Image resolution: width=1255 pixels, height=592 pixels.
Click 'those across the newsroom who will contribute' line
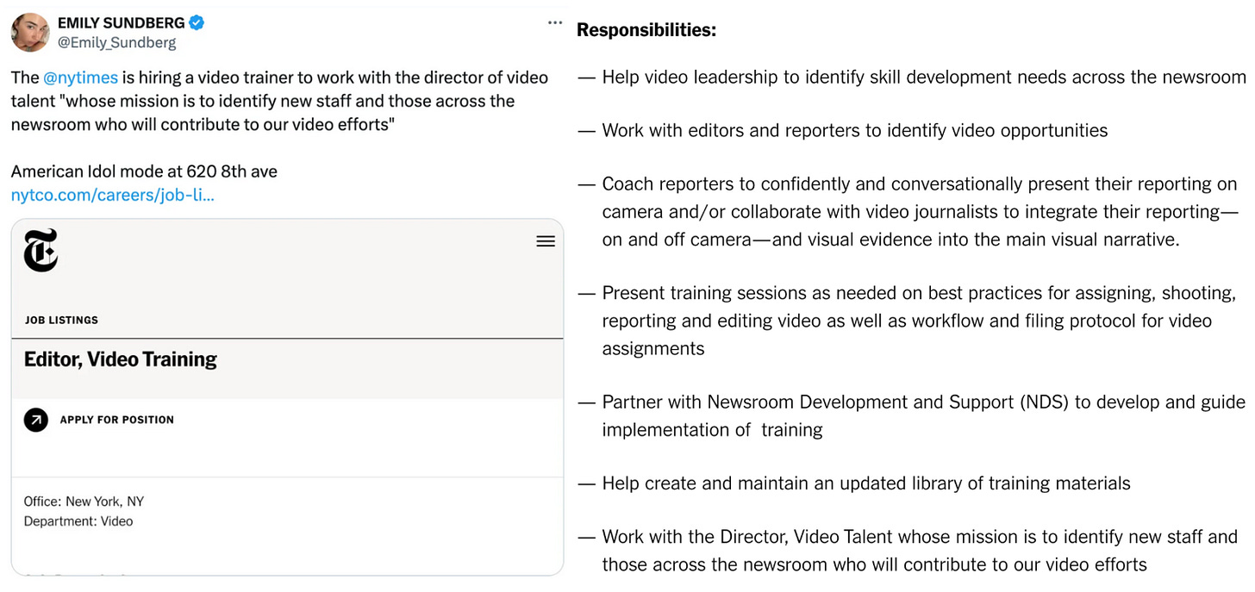pos(875,565)
